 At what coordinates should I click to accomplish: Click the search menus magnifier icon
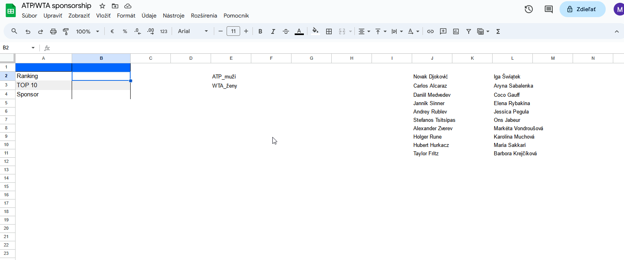(x=14, y=31)
